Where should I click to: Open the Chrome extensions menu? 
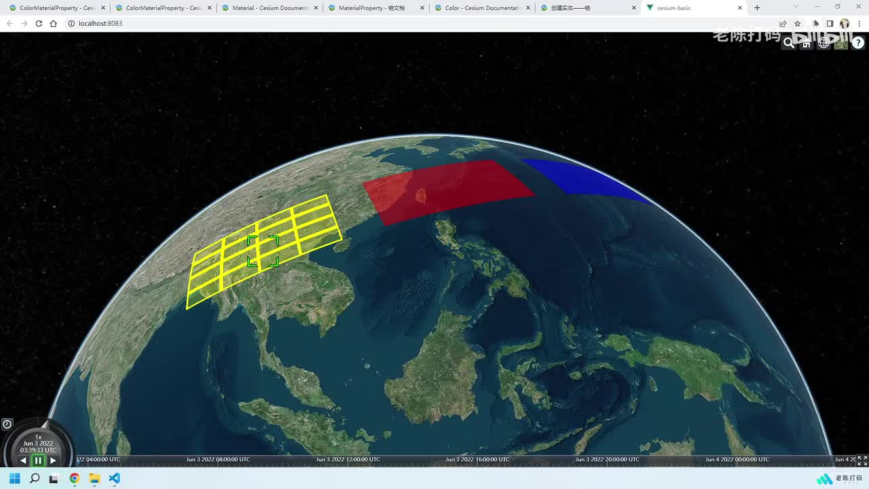point(816,24)
